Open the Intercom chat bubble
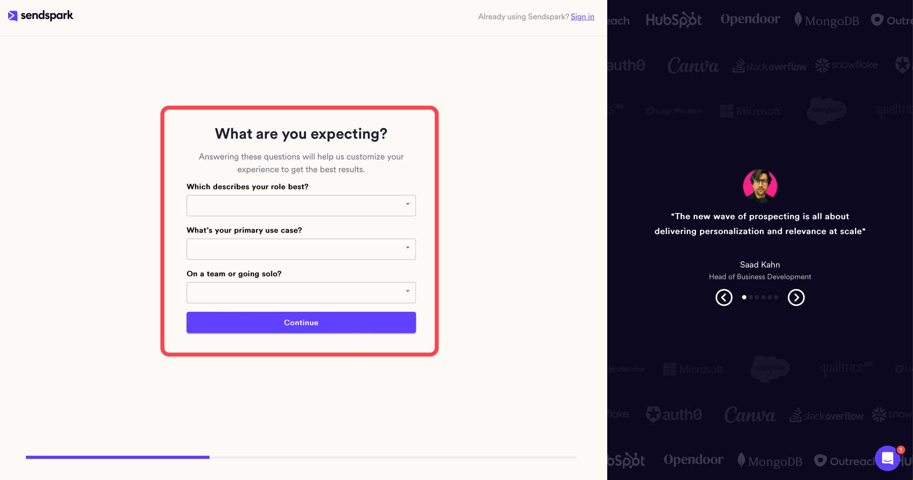Screen dimensions: 913x480 [887, 458]
